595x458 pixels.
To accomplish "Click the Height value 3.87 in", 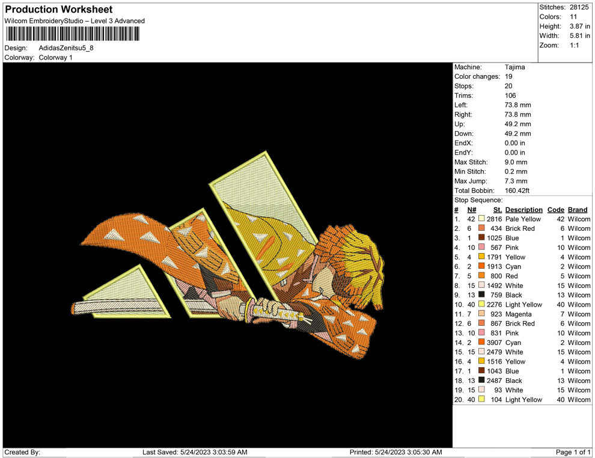I will pyautogui.click(x=579, y=26).
